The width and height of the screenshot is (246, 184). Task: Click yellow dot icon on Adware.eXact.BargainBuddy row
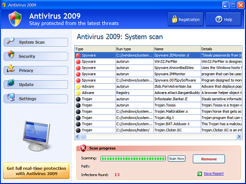pyautogui.click(x=78, y=93)
